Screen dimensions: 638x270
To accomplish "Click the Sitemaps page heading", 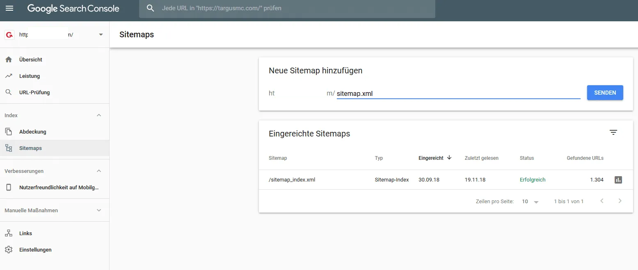I will [137, 34].
